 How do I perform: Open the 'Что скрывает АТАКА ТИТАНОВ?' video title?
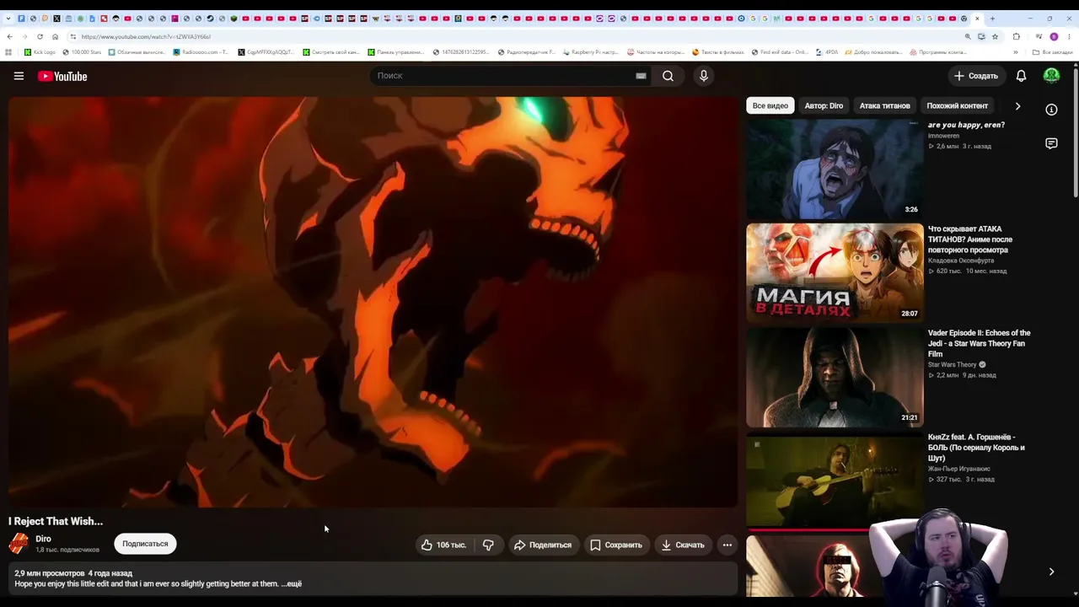point(970,239)
